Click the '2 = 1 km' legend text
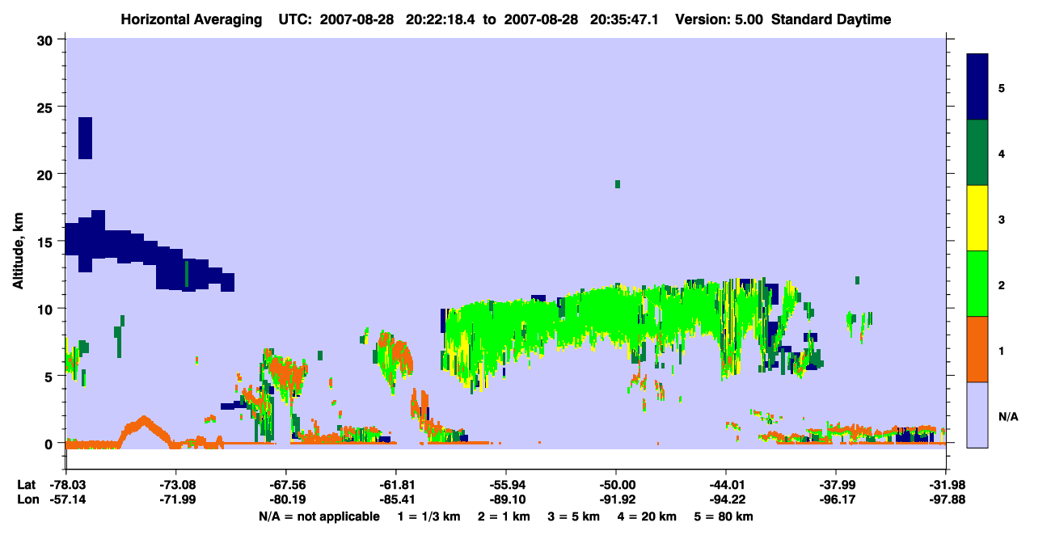This screenshot has width=1051, height=539. click(x=503, y=516)
